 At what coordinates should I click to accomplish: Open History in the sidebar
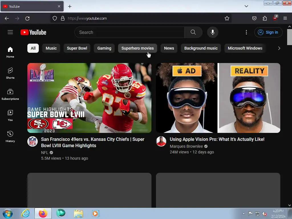pyautogui.click(x=10, y=137)
